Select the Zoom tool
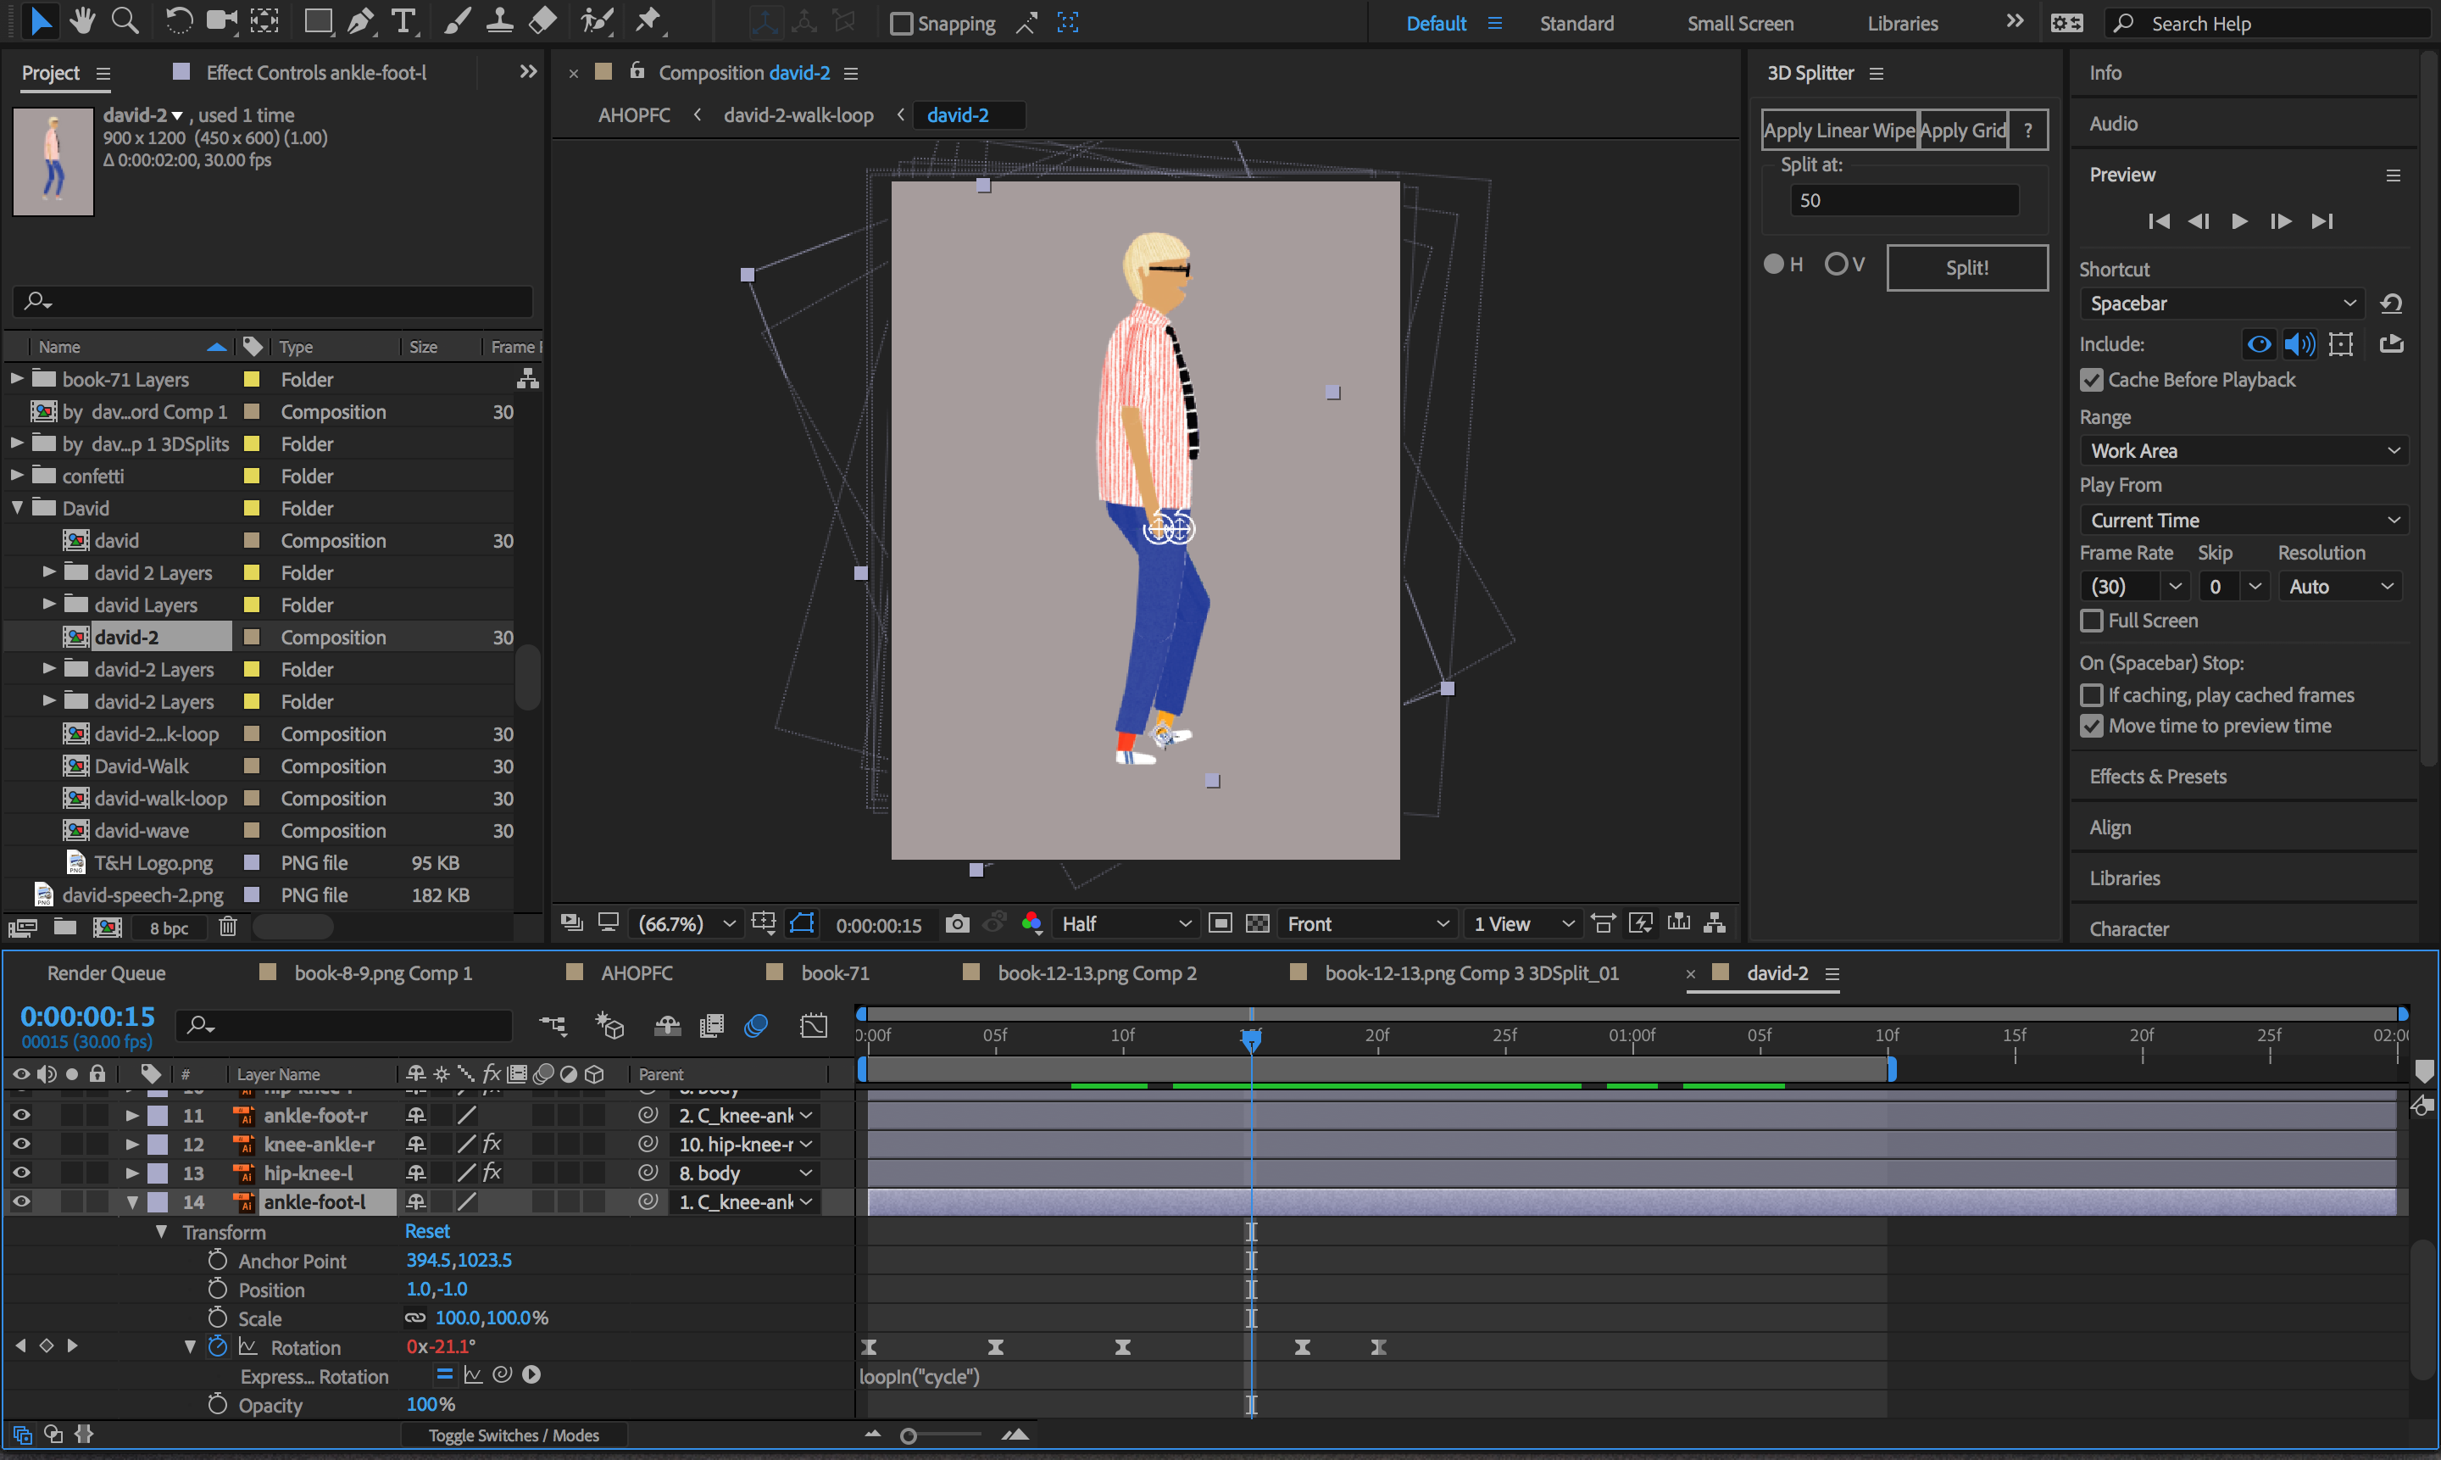Viewport: 2441px width, 1460px height. pos(125,20)
